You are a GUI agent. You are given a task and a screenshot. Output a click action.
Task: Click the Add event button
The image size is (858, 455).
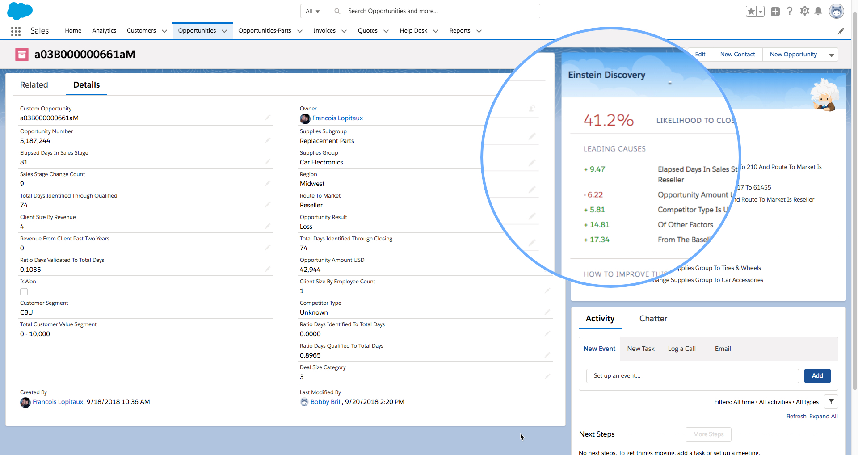click(x=817, y=376)
